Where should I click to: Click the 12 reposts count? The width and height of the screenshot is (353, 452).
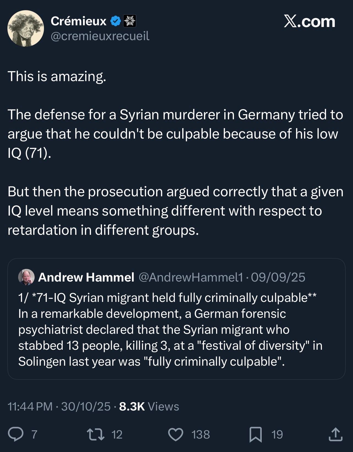(x=117, y=434)
